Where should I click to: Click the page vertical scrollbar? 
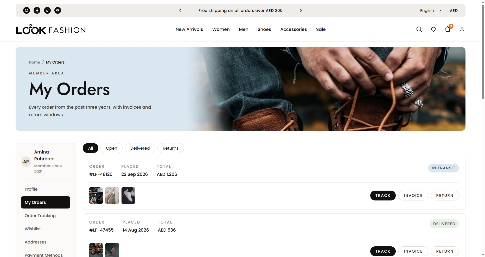[x=483, y=52]
